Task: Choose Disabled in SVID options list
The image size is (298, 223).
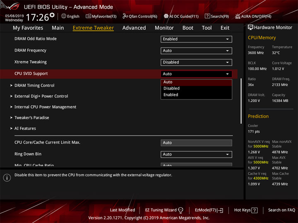Action: (196, 88)
